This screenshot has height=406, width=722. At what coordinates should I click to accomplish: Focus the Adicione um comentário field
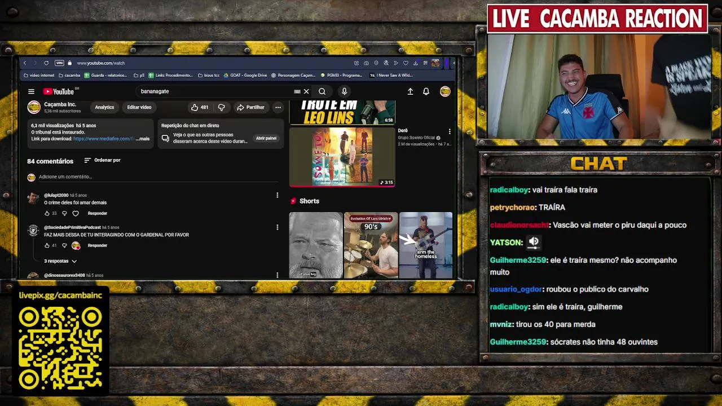(159, 177)
